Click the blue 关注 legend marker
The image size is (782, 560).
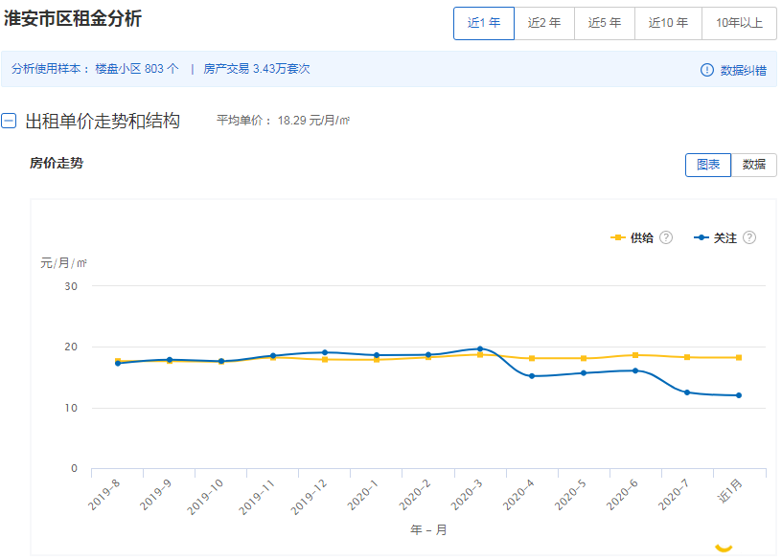point(701,237)
